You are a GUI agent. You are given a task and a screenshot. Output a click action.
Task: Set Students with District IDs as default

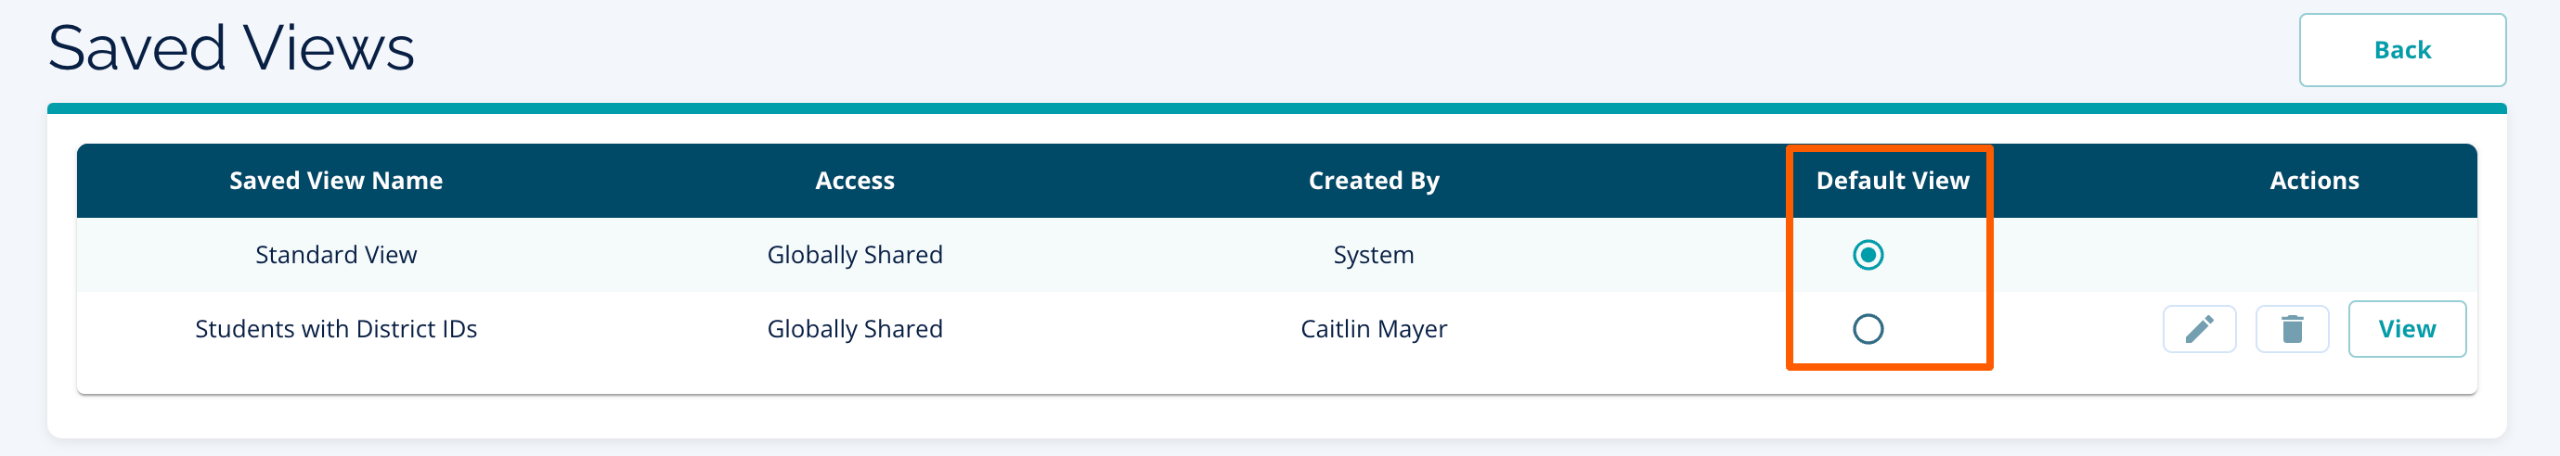point(1868,329)
